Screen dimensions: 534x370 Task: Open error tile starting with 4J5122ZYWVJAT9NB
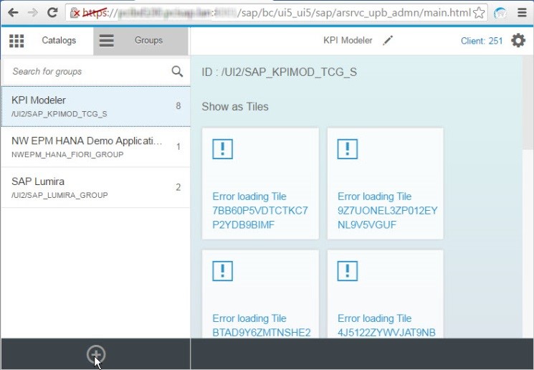coord(385,294)
